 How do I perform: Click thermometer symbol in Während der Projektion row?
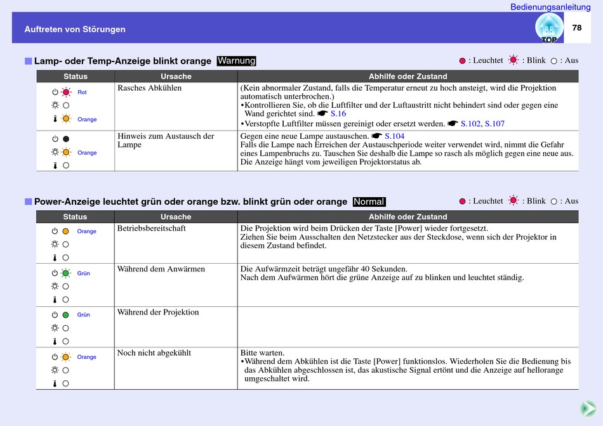click(55, 341)
